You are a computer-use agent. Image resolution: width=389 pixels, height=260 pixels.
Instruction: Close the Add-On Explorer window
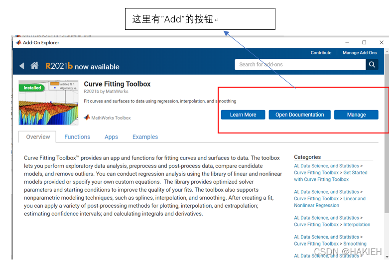pos(382,42)
